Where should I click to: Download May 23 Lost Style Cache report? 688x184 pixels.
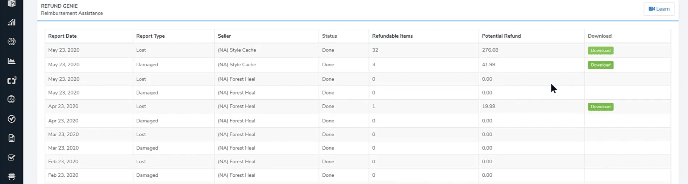[x=600, y=51]
